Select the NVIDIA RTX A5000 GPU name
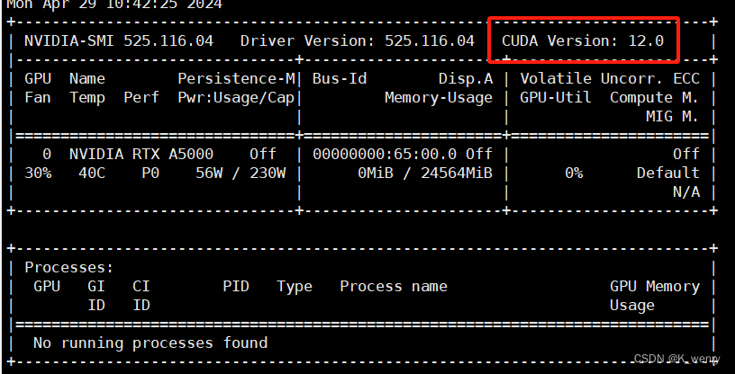Viewport: 735px width, 374px height. pos(141,154)
